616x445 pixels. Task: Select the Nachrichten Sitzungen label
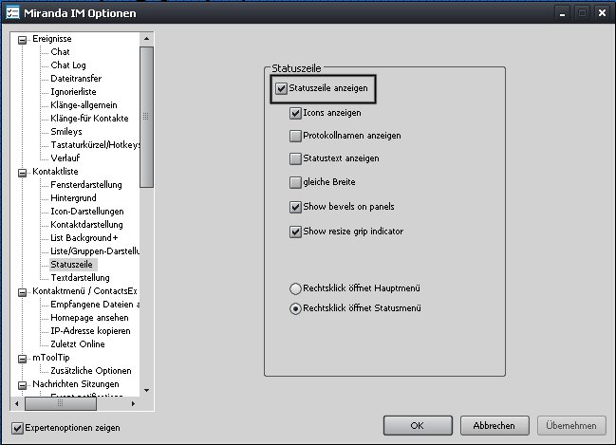(75, 384)
